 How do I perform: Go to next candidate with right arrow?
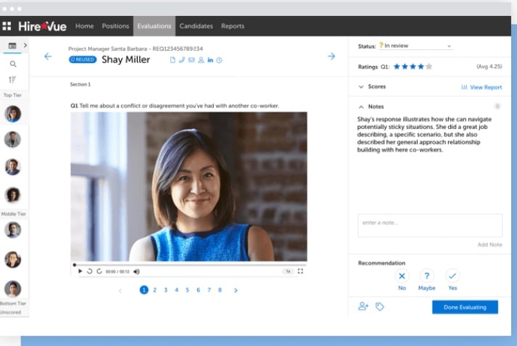[x=331, y=56]
